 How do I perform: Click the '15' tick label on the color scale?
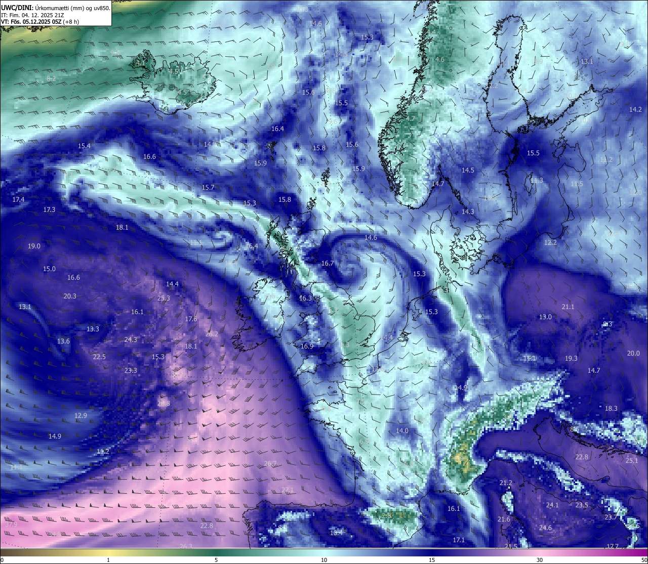[x=432, y=560]
